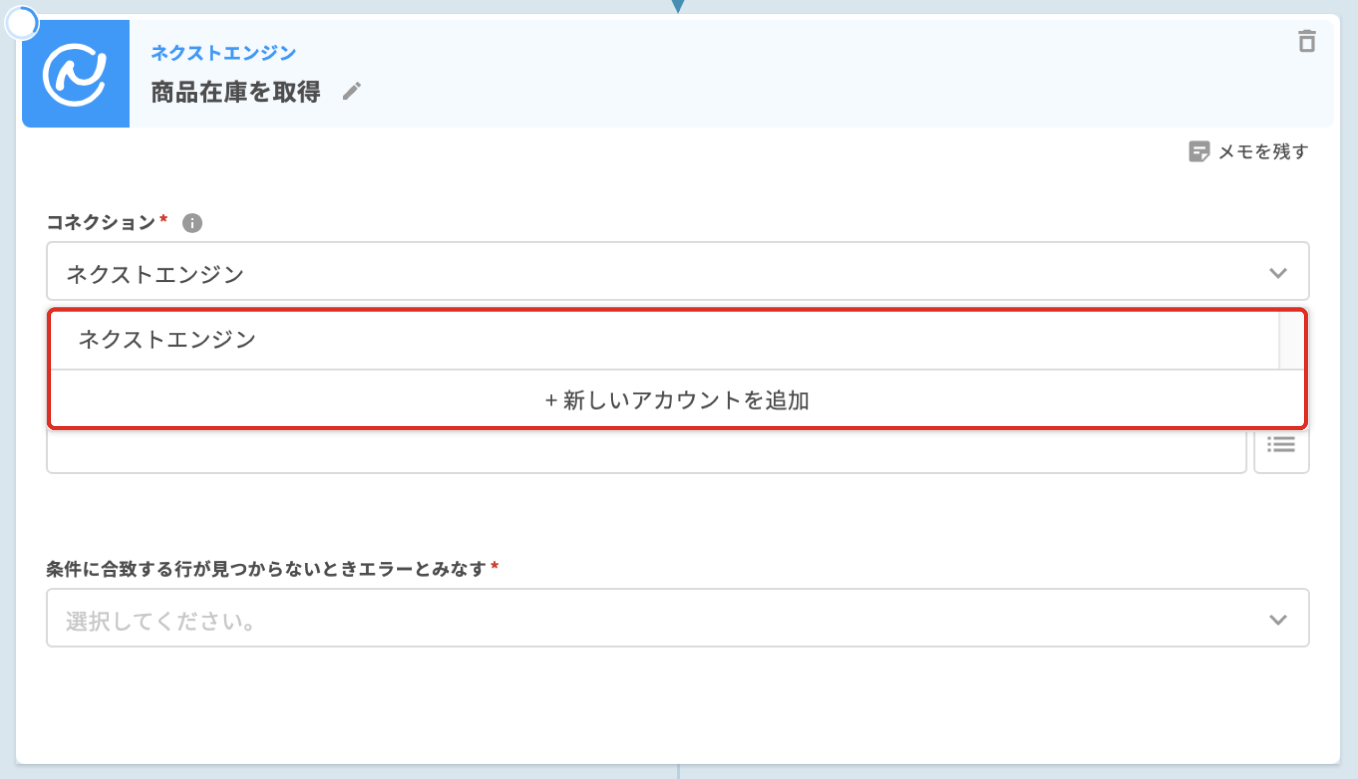Click the connector line below the card
Viewport: 1358px width, 779px height.
tap(678, 772)
